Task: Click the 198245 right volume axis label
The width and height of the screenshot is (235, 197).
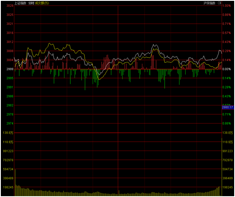Action: (x=227, y=187)
